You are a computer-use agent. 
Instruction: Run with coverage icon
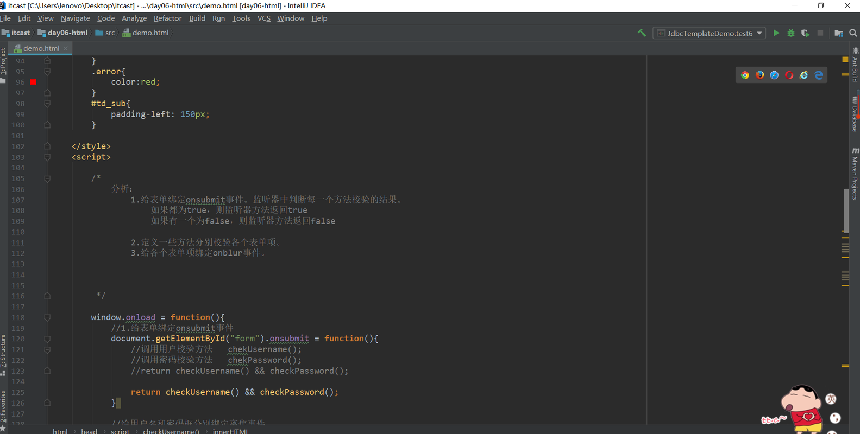[x=805, y=33]
